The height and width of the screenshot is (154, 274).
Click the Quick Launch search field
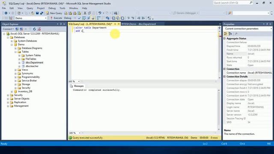click(233, 3)
